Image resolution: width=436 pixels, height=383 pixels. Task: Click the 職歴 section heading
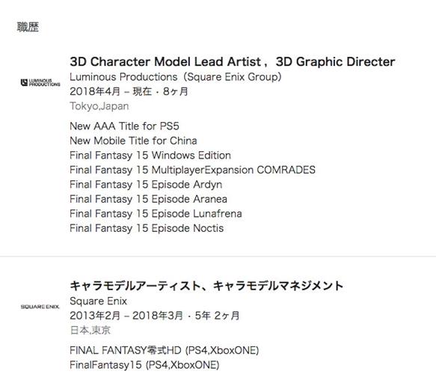tap(28, 27)
